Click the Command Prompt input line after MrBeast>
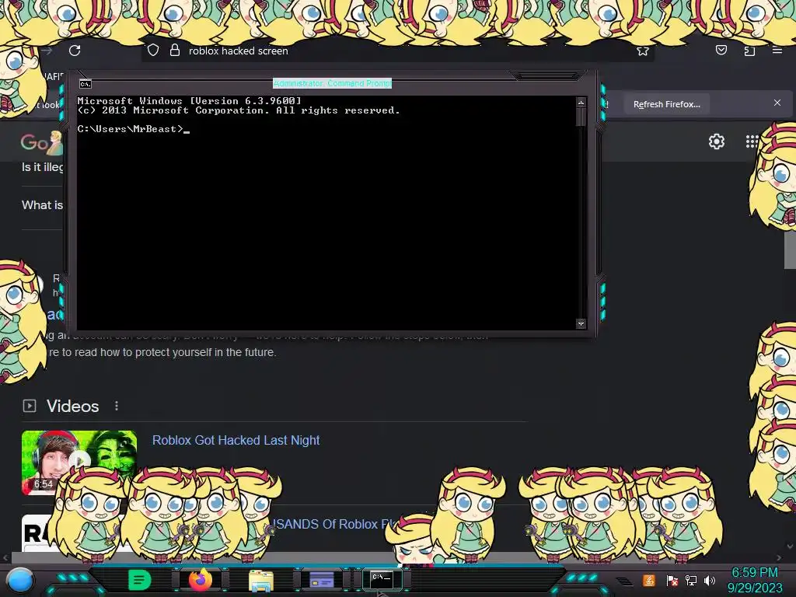 187,130
